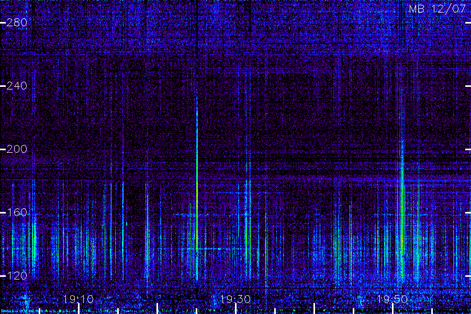Click the 240 frequency axis label

click(17, 86)
